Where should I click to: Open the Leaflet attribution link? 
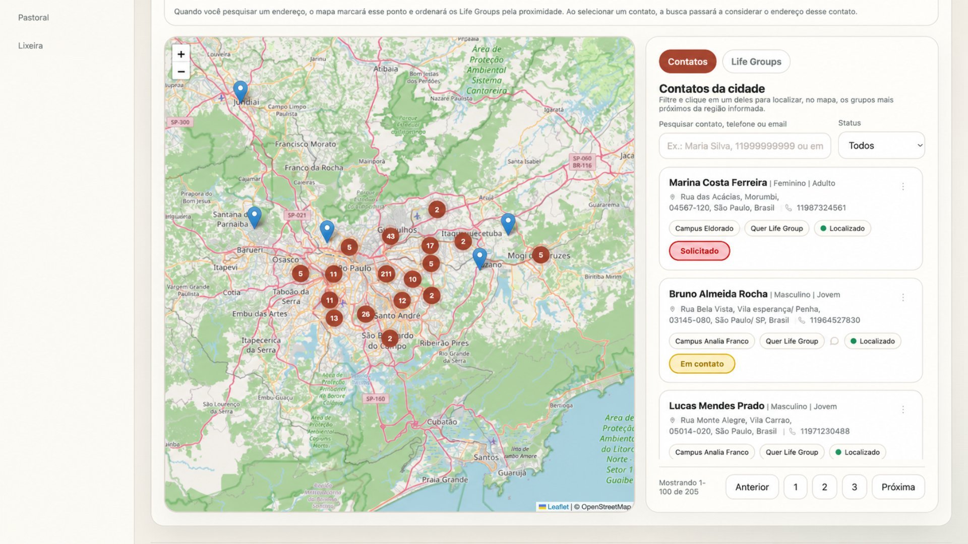point(558,507)
